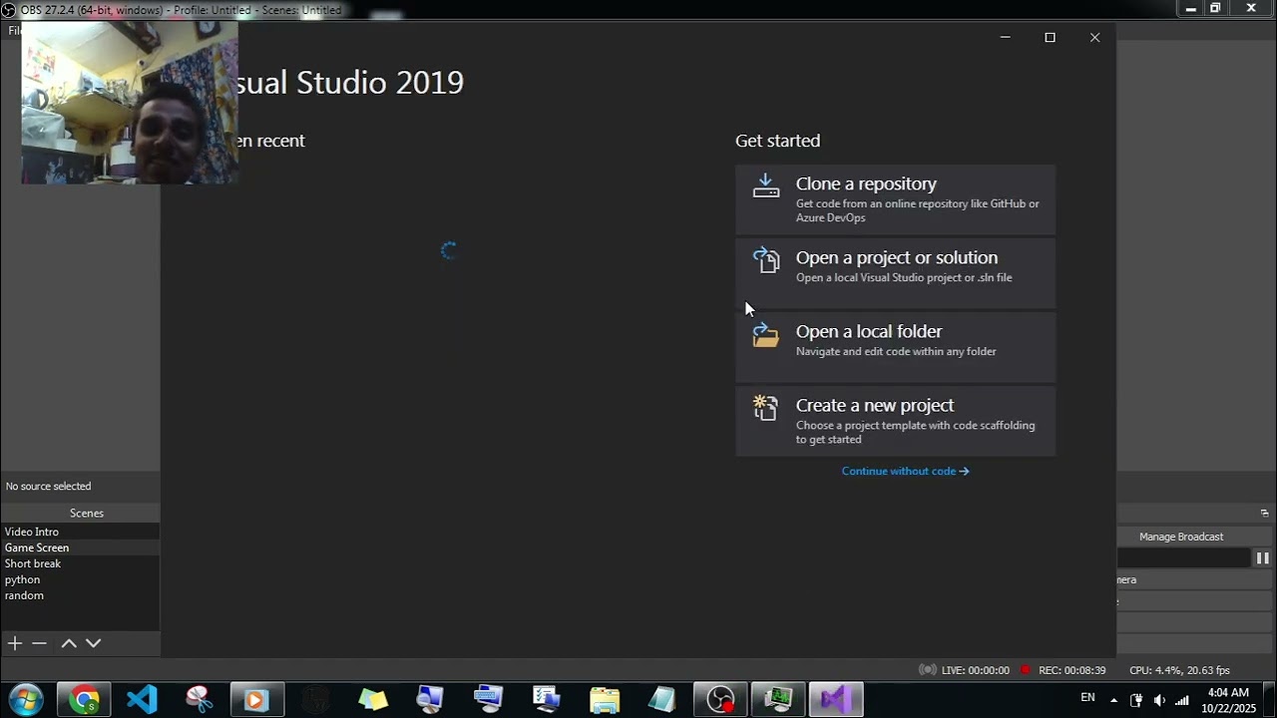The width and height of the screenshot is (1277, 718).
Task: Show hidden system tray icons
Action: 1114,700
